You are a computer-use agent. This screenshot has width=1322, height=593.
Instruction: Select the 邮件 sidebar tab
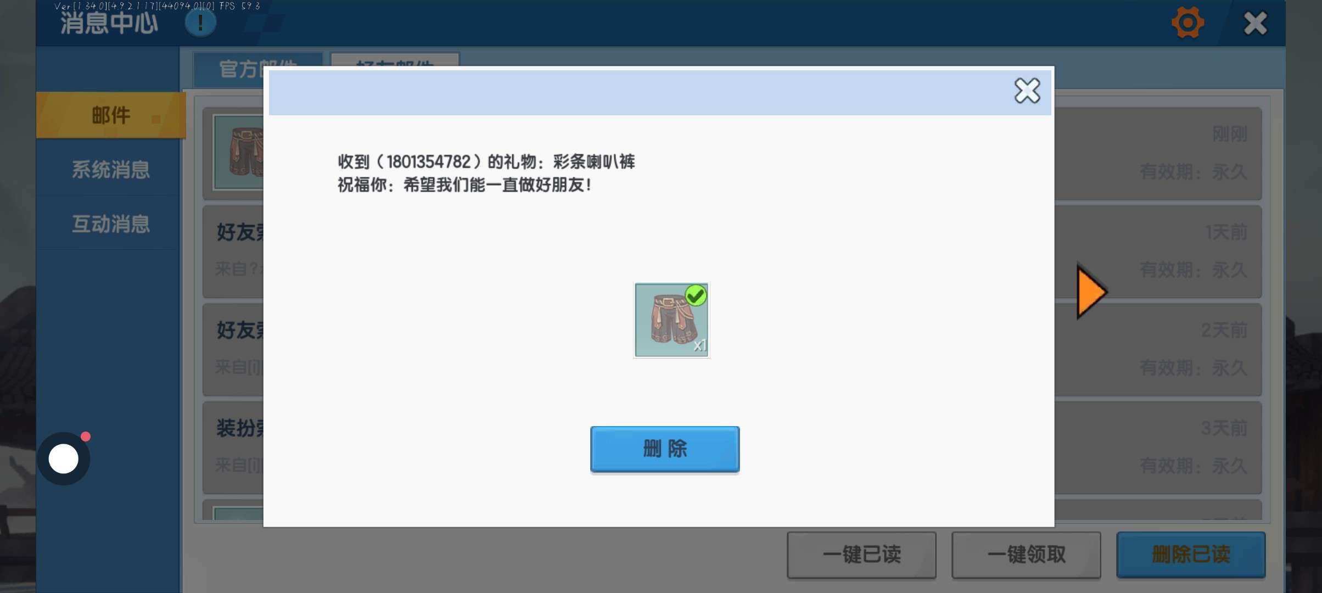(x=111, y=115)
